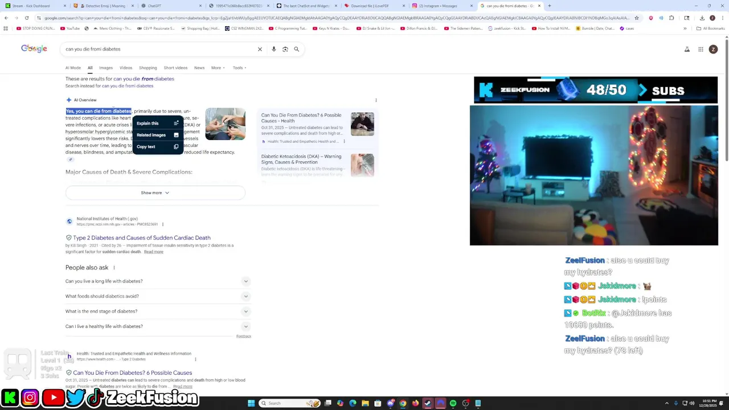Click the AI Overview hands image thumbnail
Image resolution: width=729 pixels, height=410 pixels.
tap(225, 124)
